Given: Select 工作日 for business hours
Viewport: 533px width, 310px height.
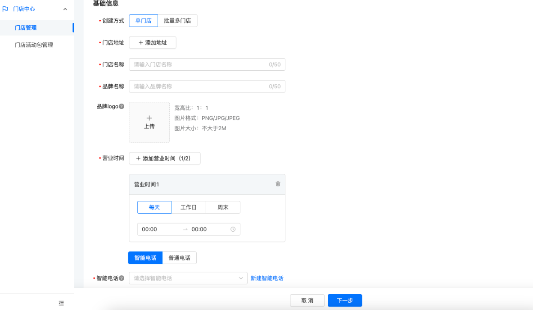Looking at the screenshot, I should [x=189, y=207].
